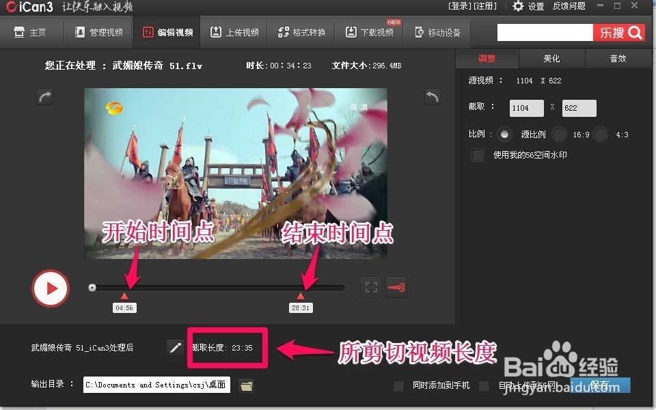Click the crop width field showing 1104
Screen dimensions: 656x410
click(x=527, y=109)
